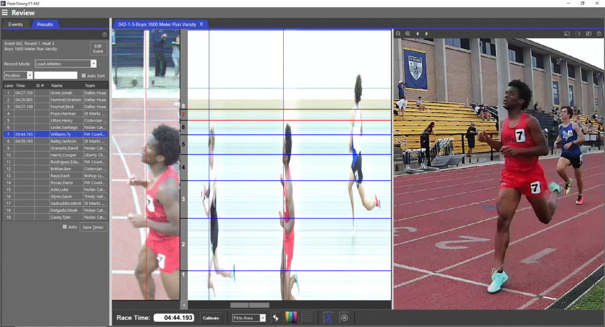Screen dimensions: 605x327
Task: Switch to the Events tab
Action: coord(15,24)
